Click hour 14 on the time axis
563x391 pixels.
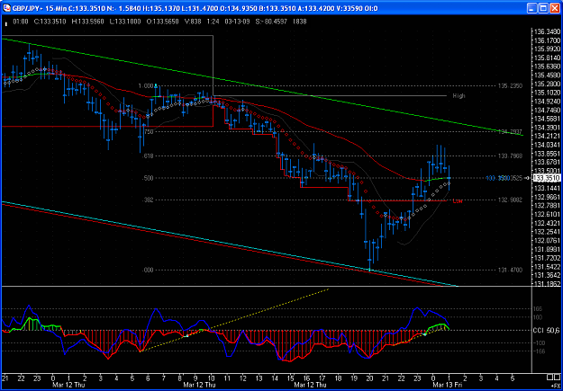pyautogui.click(x=275, y=378)
